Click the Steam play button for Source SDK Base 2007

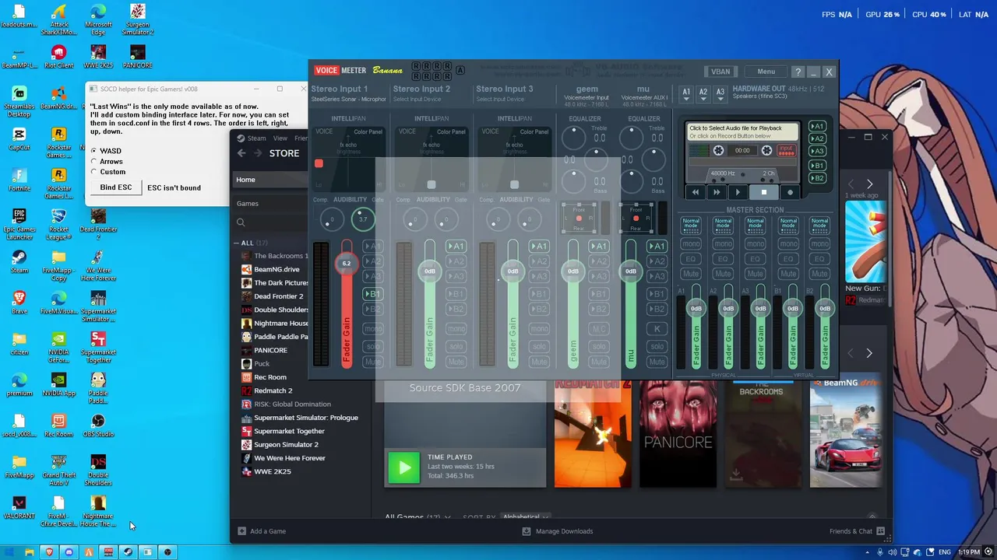[x=403, y=467]
